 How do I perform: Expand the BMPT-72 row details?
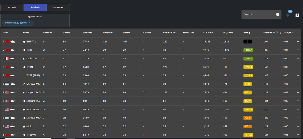click(298, 42)
